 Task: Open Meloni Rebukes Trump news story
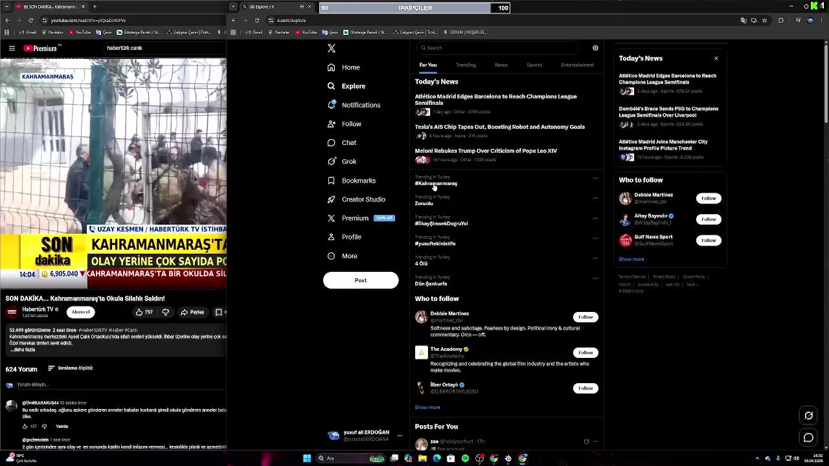coord(486,151)
